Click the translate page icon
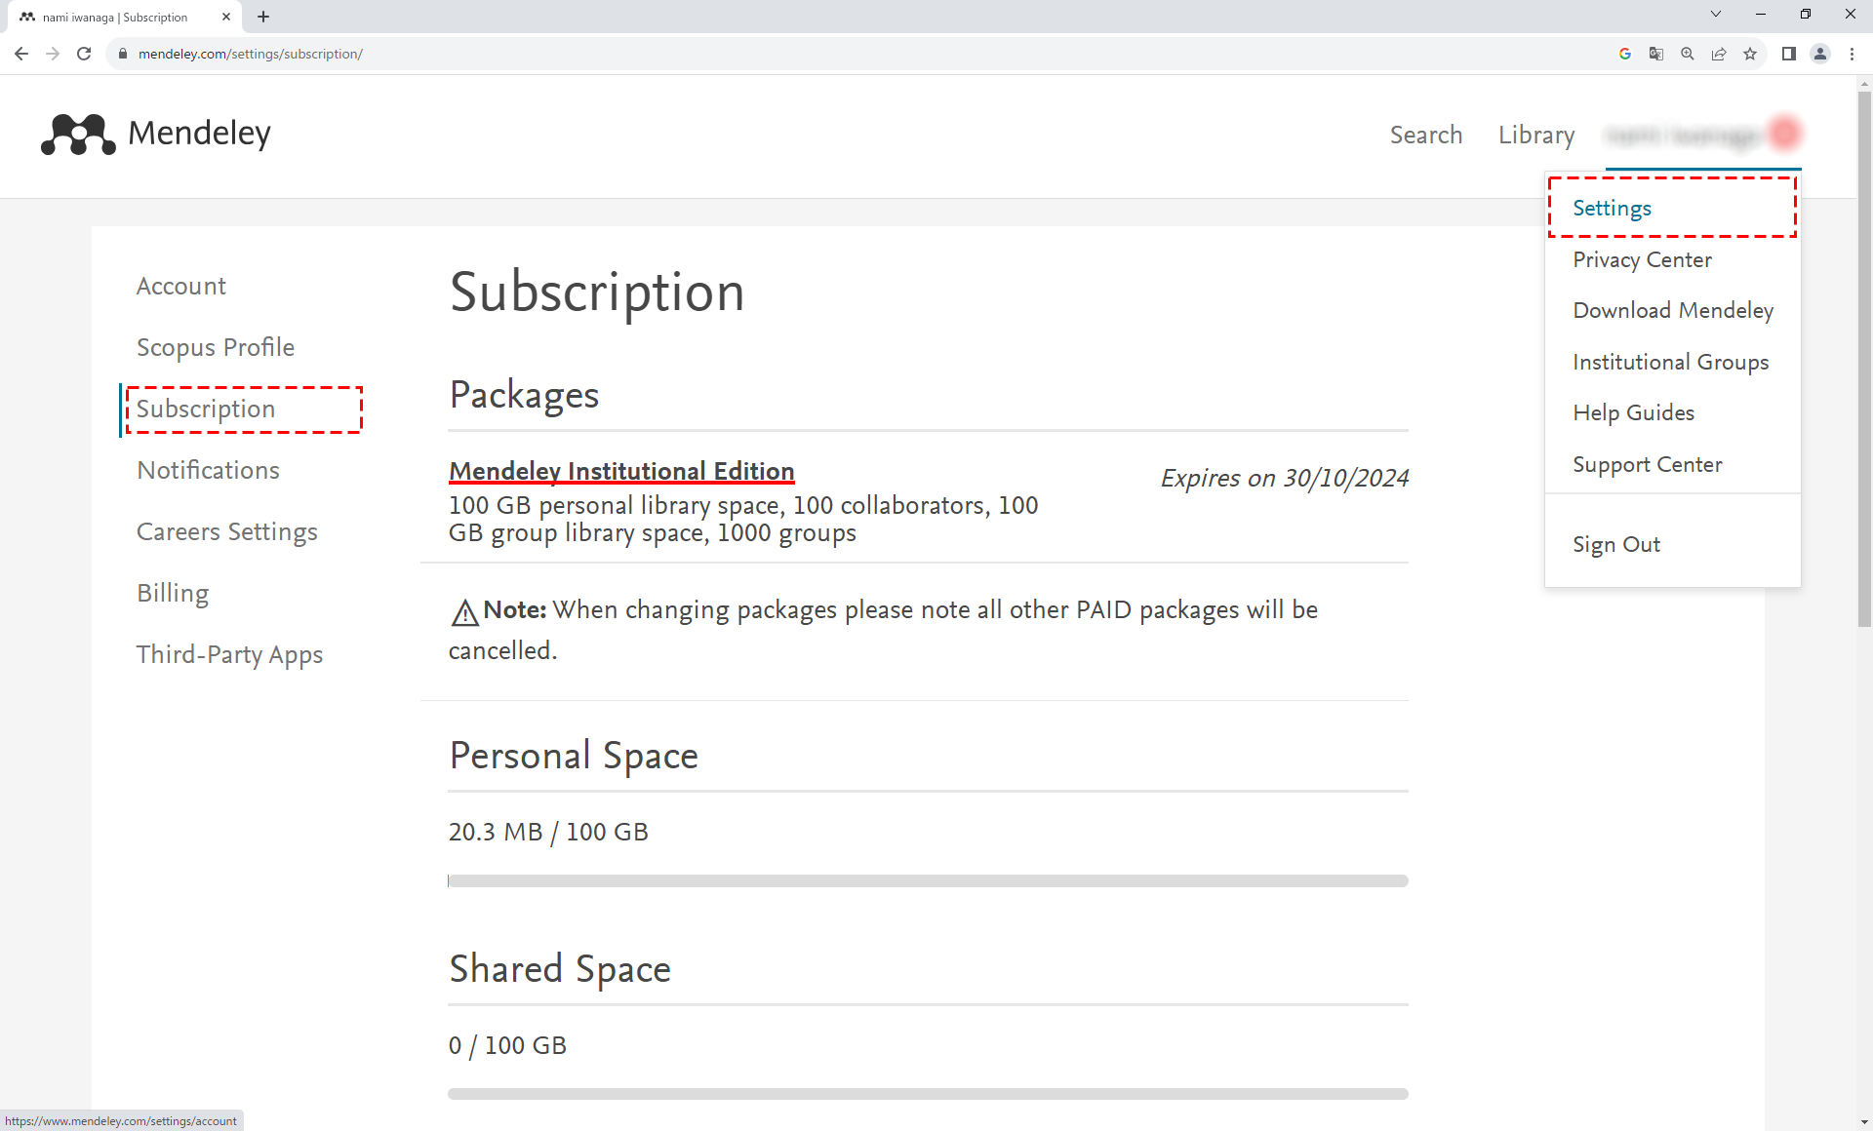 1656,54
